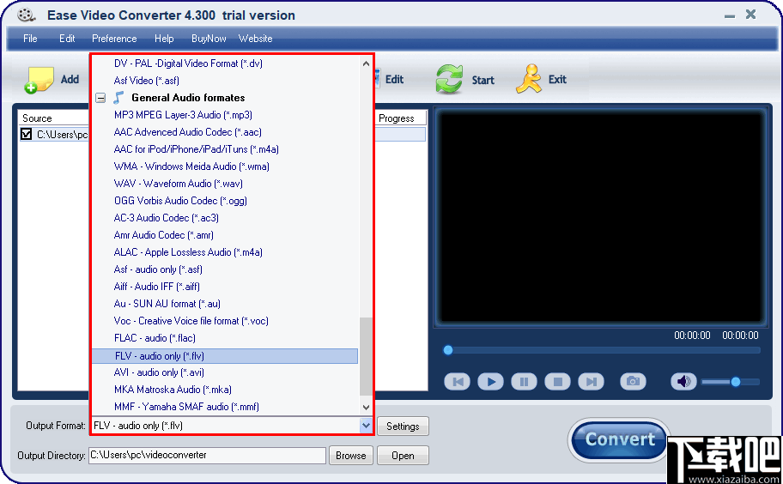This screenshot has height=484, width=783.
Task: Open the BuyNow menu
Action: click(209, 39)
